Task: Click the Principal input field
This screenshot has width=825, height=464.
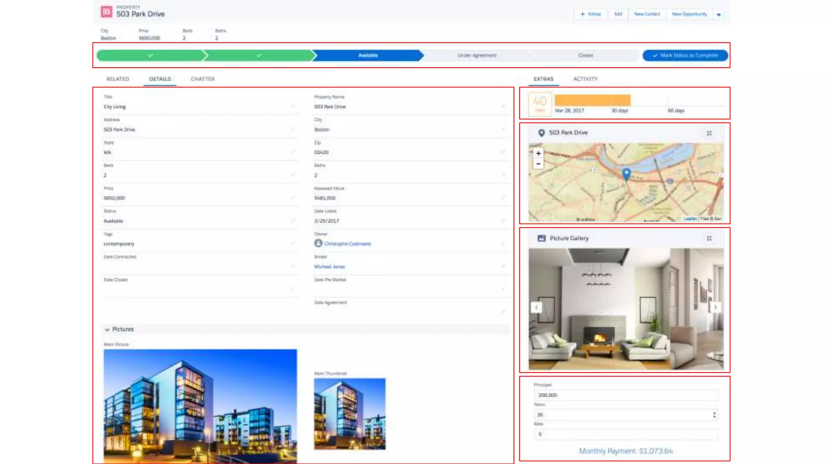Action: [626, 395]
